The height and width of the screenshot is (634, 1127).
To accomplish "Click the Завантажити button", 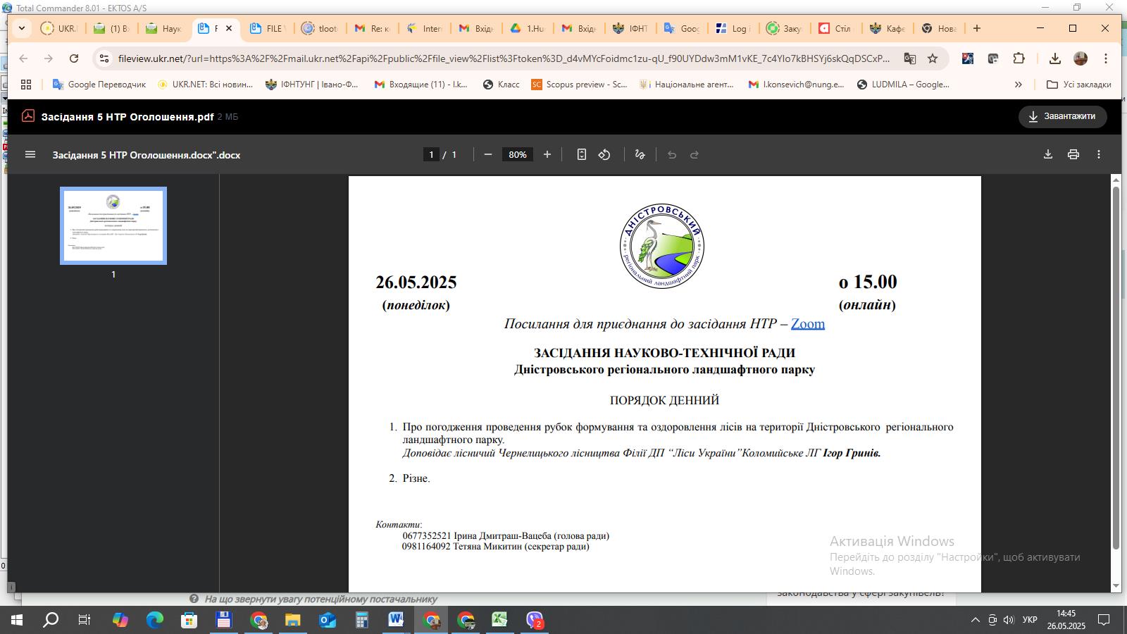I will [1062, 117].
